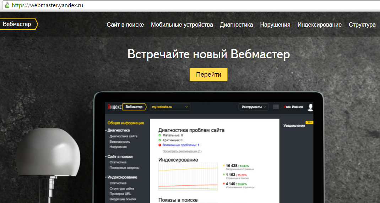Open Мобильные устройства in top navigation
The width and height of the screenshot is (380, 203).
(x=182, y=24)
